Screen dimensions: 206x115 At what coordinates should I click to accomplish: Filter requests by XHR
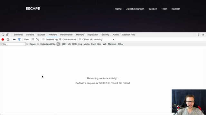pos(64,44)
